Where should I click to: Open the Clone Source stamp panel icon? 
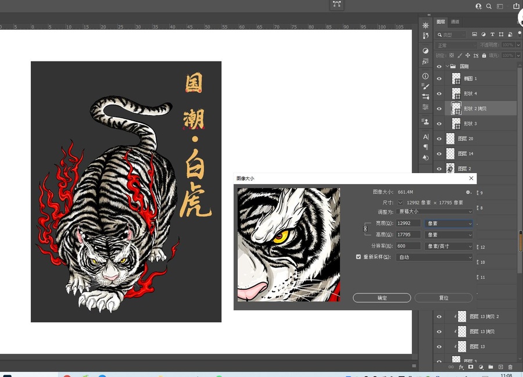coord(425,121)
